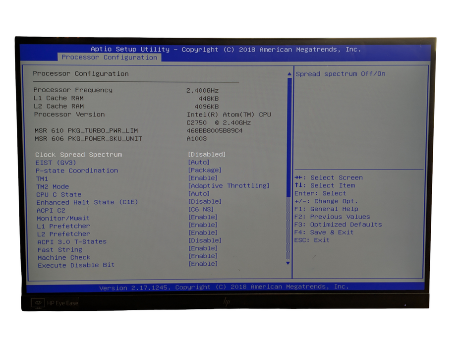
Task: Click the Processor Configuration section heading
Action: (81, 73)
